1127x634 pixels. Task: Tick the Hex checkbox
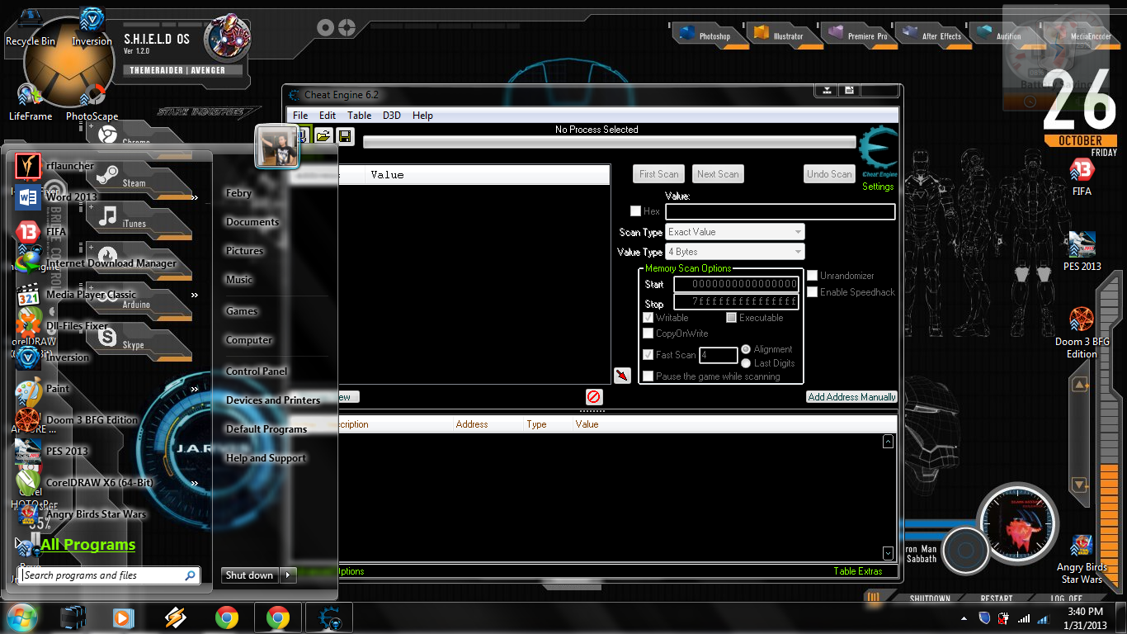click(x=636, y=211)
